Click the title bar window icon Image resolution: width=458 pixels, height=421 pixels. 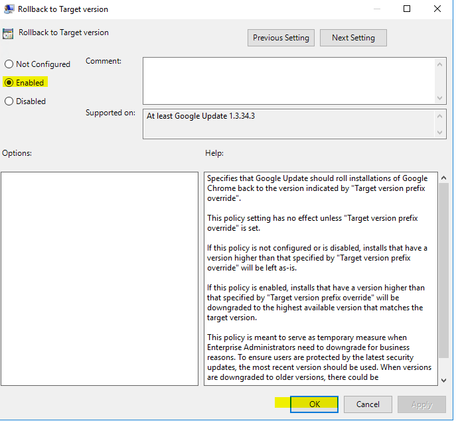8,9
